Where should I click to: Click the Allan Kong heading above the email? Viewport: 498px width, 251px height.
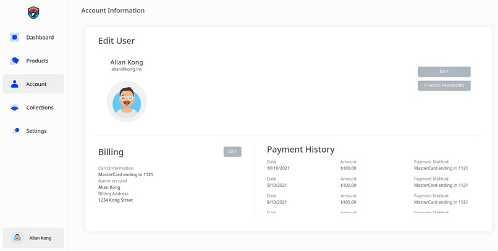(x=127, y=62)
